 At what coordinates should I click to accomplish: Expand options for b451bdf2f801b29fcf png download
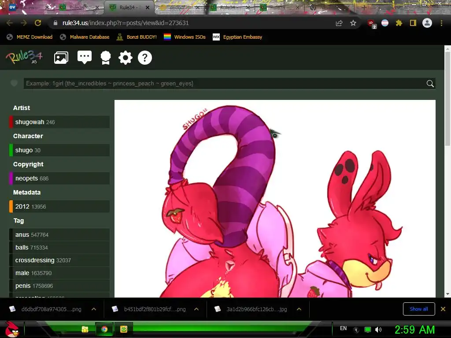click(x=196, y=309)
